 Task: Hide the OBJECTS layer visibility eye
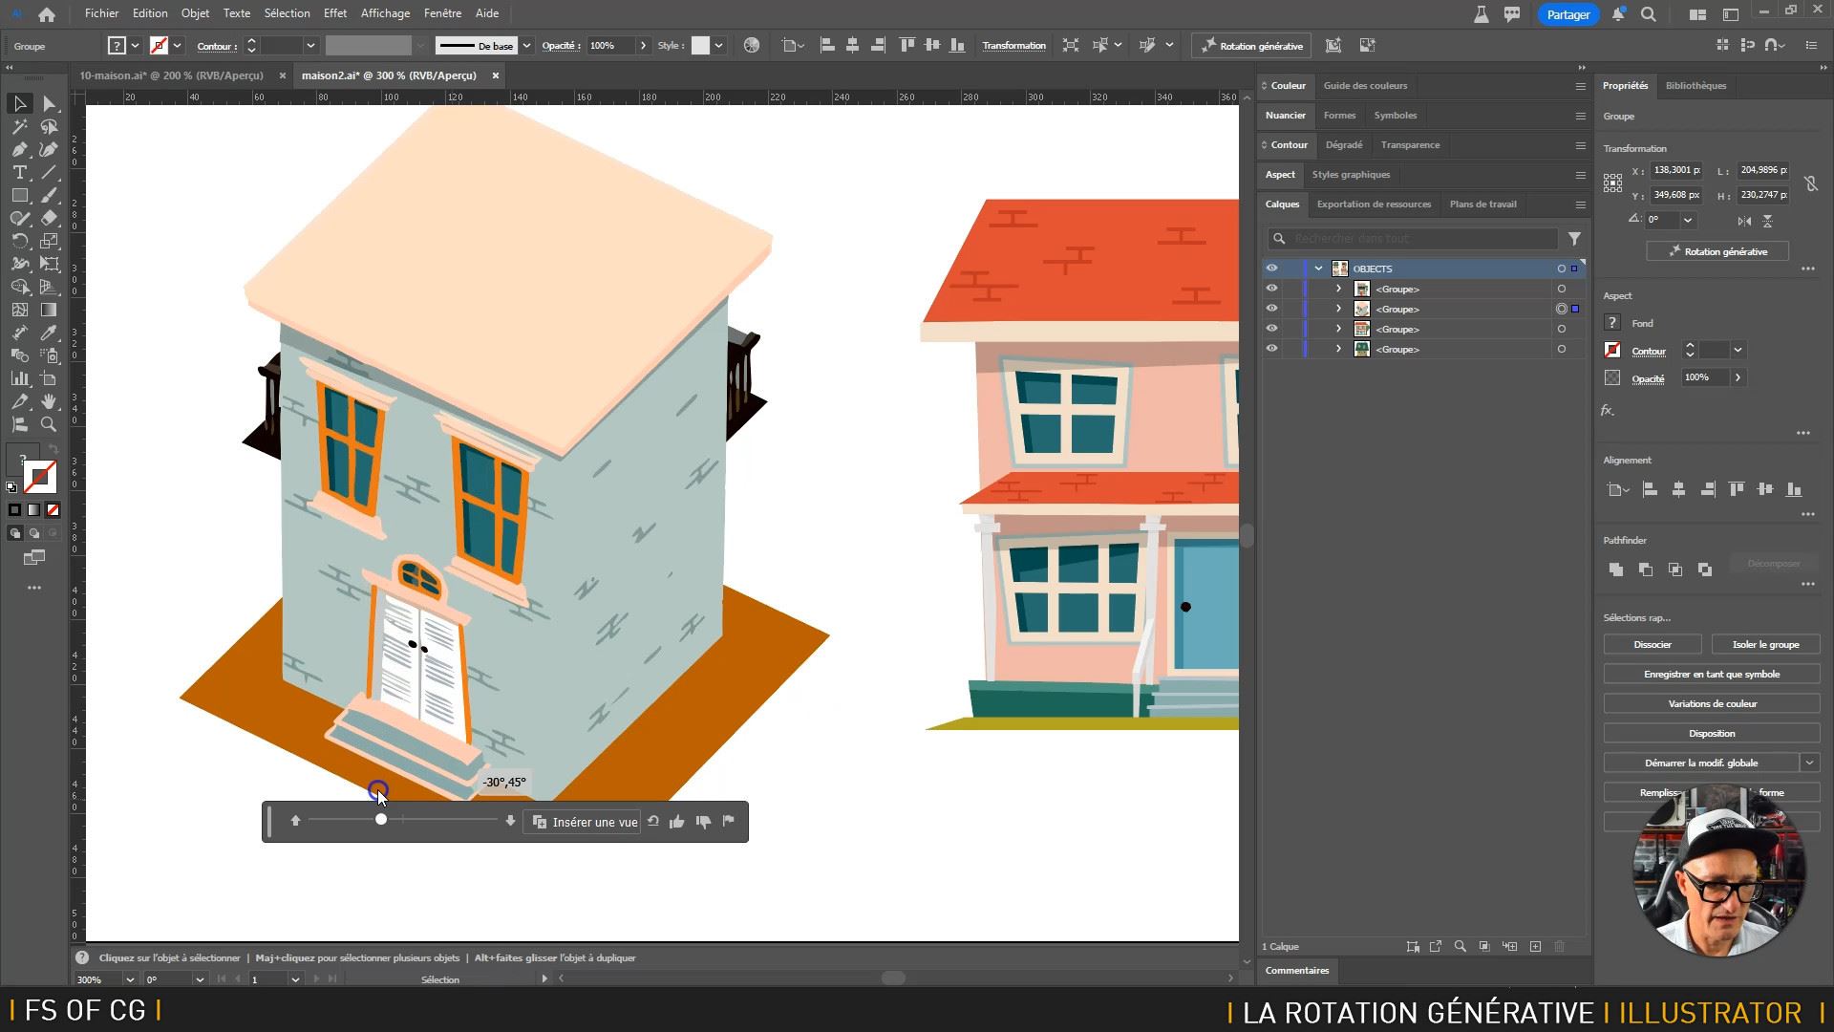1271,269
